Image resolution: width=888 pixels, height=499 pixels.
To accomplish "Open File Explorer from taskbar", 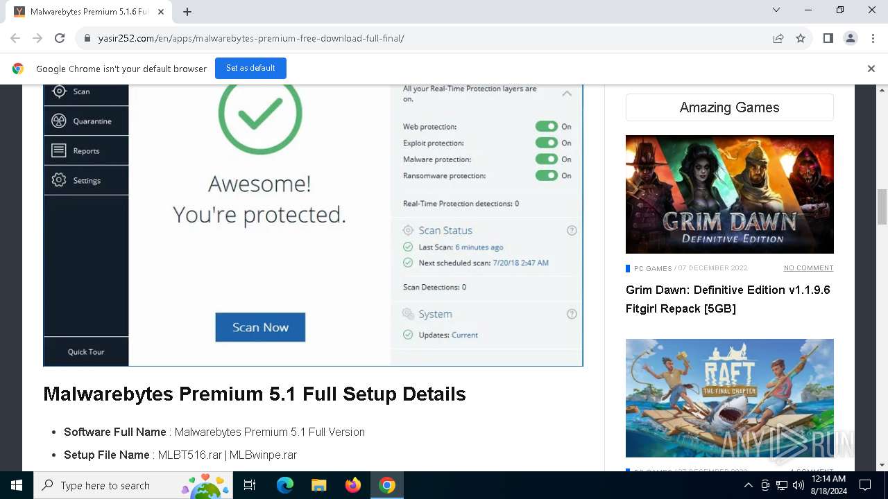I will point(318,485).
